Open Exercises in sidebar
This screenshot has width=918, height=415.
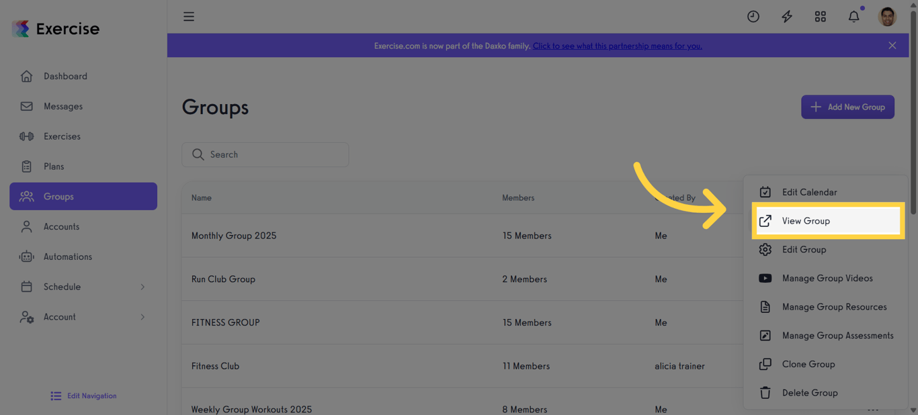pyautogui.click(x=83, y=136)
